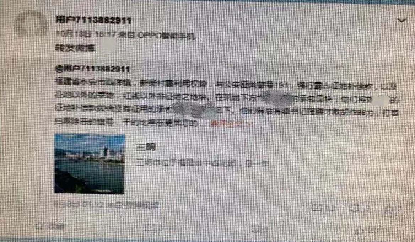415x242 pixels.
Task: Open the 三明市 description text of the card
Action: click(205, 163)
